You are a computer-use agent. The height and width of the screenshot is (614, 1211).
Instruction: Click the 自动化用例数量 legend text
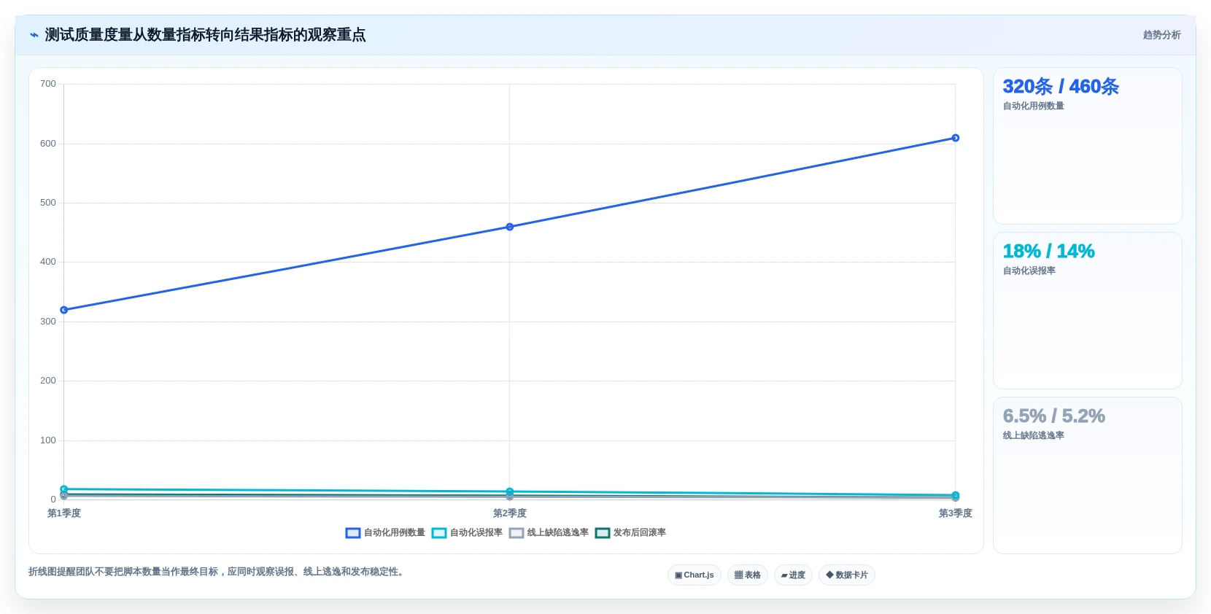click(x=395, y=533)
